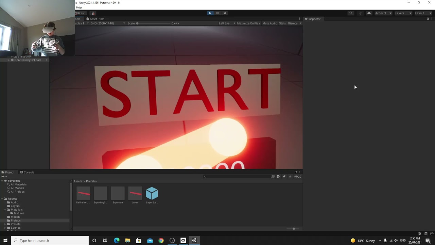The height and width of the screenshot is (245, 435).
Task: Select the Layer prefab thumbnail
Action: pyautogui.click(x=135, y=193)
